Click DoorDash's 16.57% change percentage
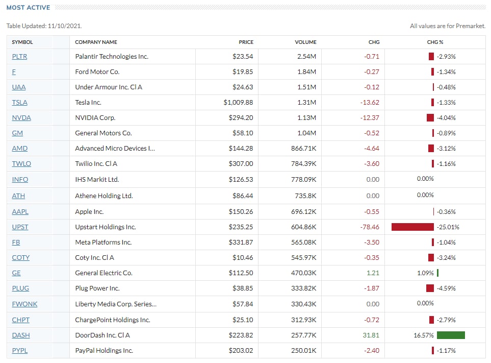 [424, 335]
